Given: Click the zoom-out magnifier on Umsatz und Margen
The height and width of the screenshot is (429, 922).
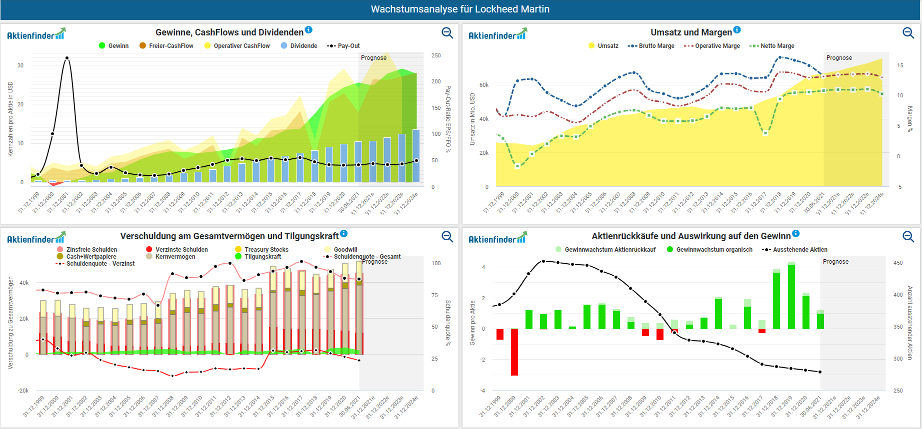Looking at the screenshot, I should (908, 33).
